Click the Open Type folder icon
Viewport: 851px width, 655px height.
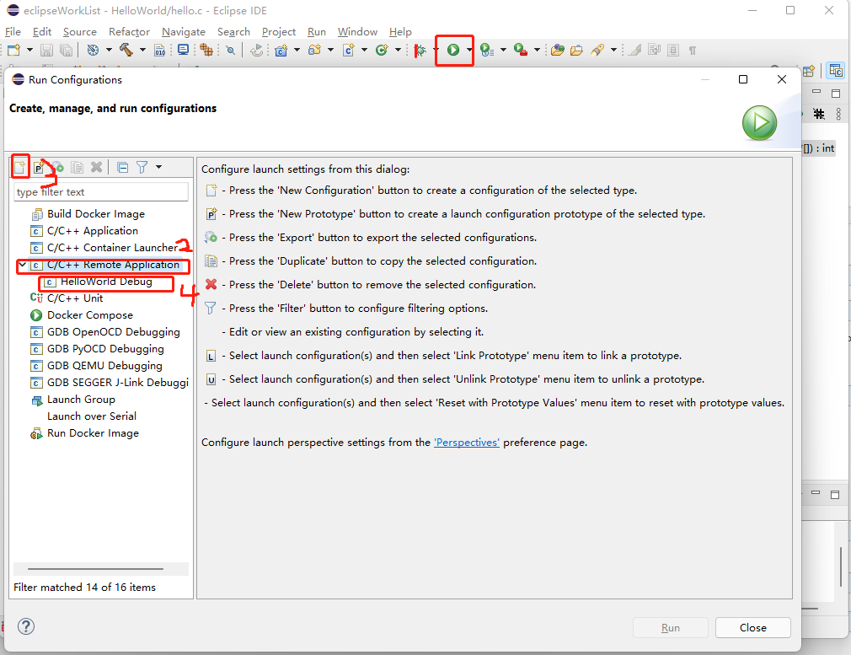click(558, 50)
